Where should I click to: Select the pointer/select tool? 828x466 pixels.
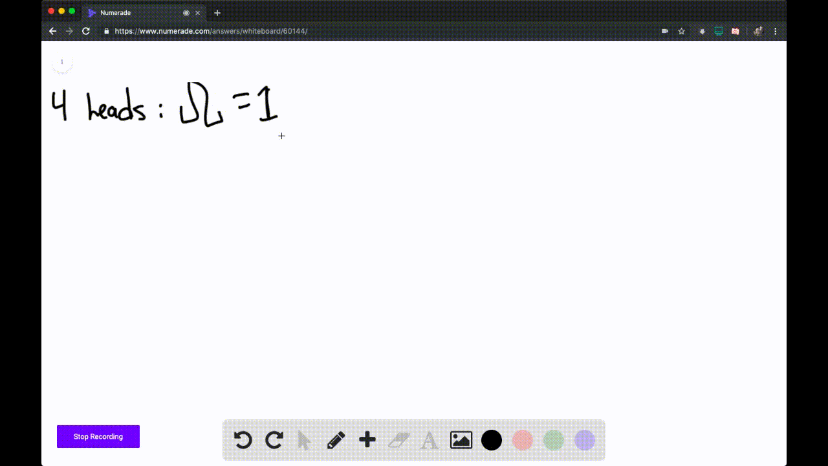coord(304,441)
